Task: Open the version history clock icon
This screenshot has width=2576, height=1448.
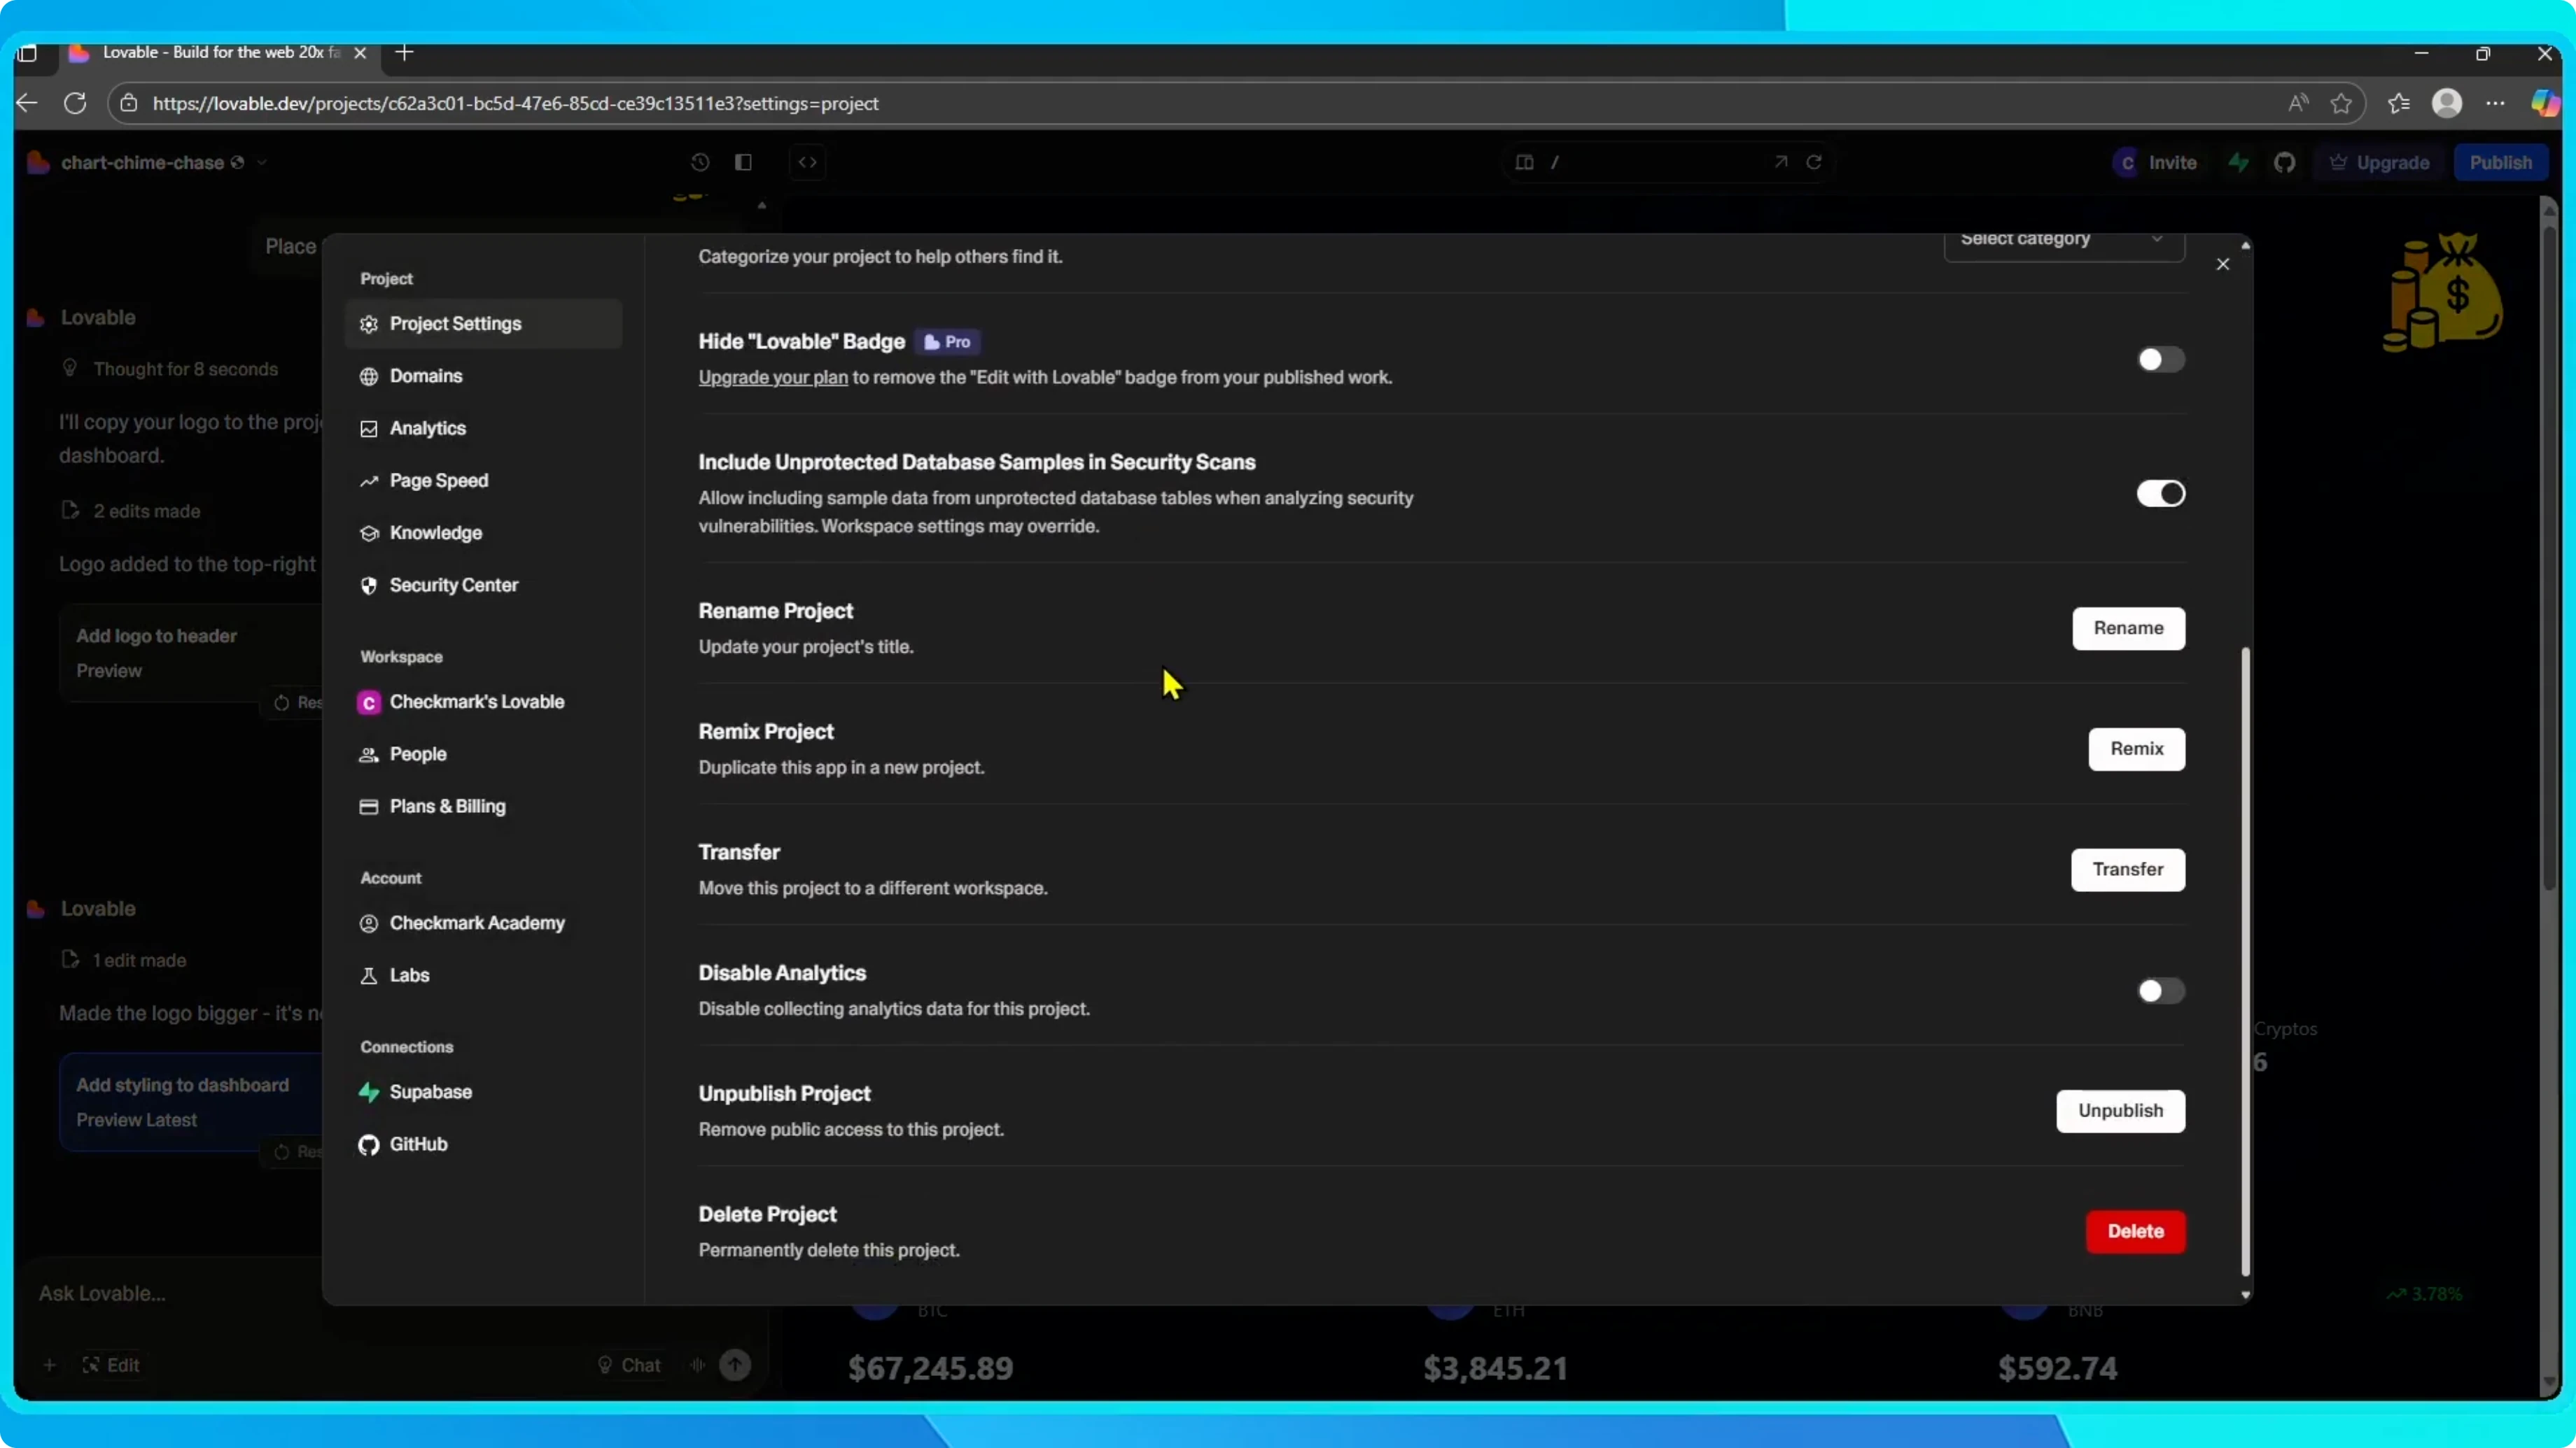Action: tap(700, 162)
